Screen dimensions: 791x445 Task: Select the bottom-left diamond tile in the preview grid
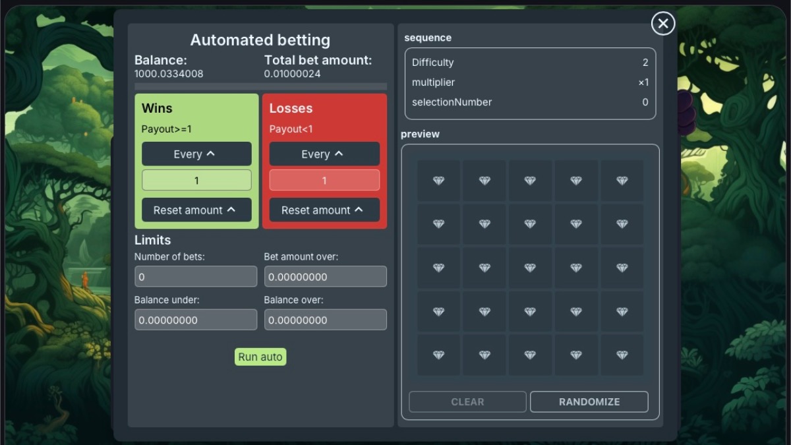(x=438, y=355)
